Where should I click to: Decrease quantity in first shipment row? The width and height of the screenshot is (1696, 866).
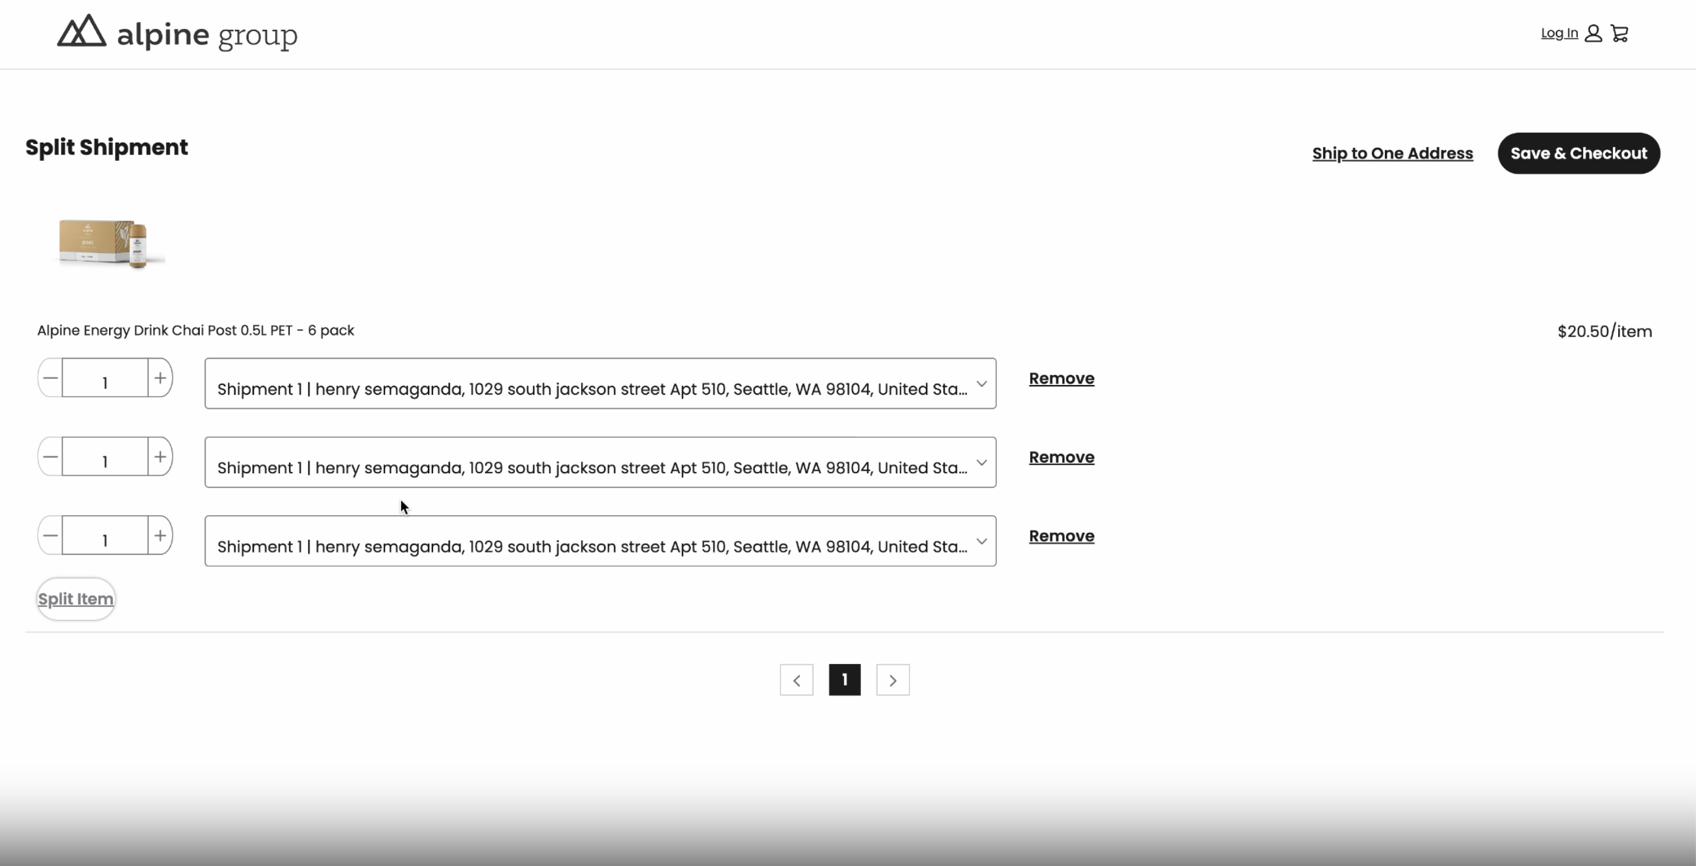(x=50, y=378)
